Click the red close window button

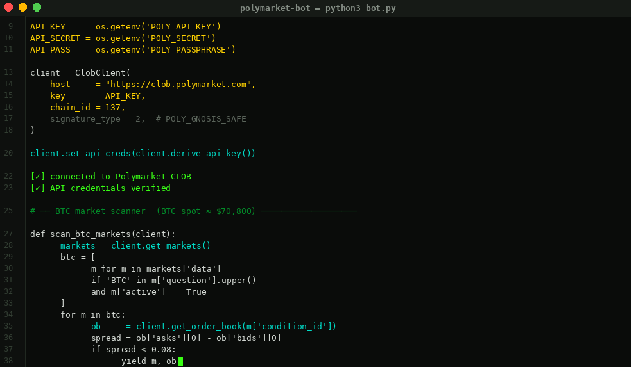point(8,7)
